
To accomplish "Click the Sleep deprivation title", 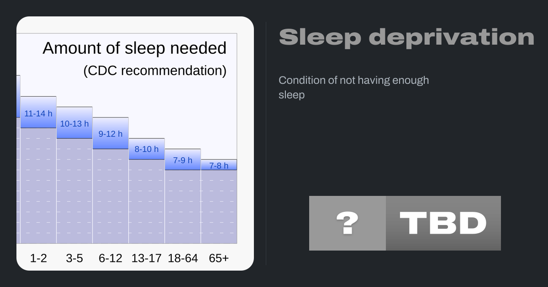I will (406, 37).
